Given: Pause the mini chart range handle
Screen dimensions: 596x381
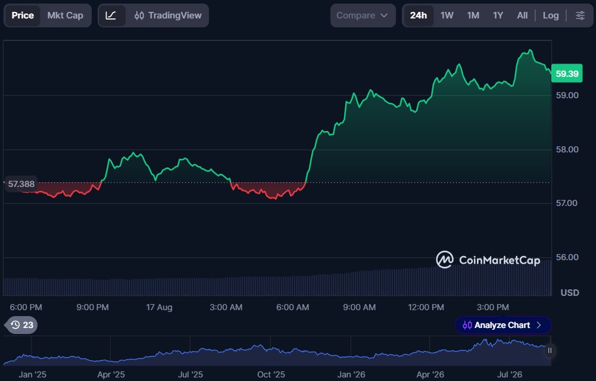Looking at the screenshot, I should point(550,351).
